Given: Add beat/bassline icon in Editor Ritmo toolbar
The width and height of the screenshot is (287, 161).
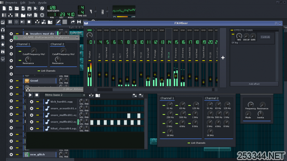Looking at the screenshot, I should tap(91, 95).
